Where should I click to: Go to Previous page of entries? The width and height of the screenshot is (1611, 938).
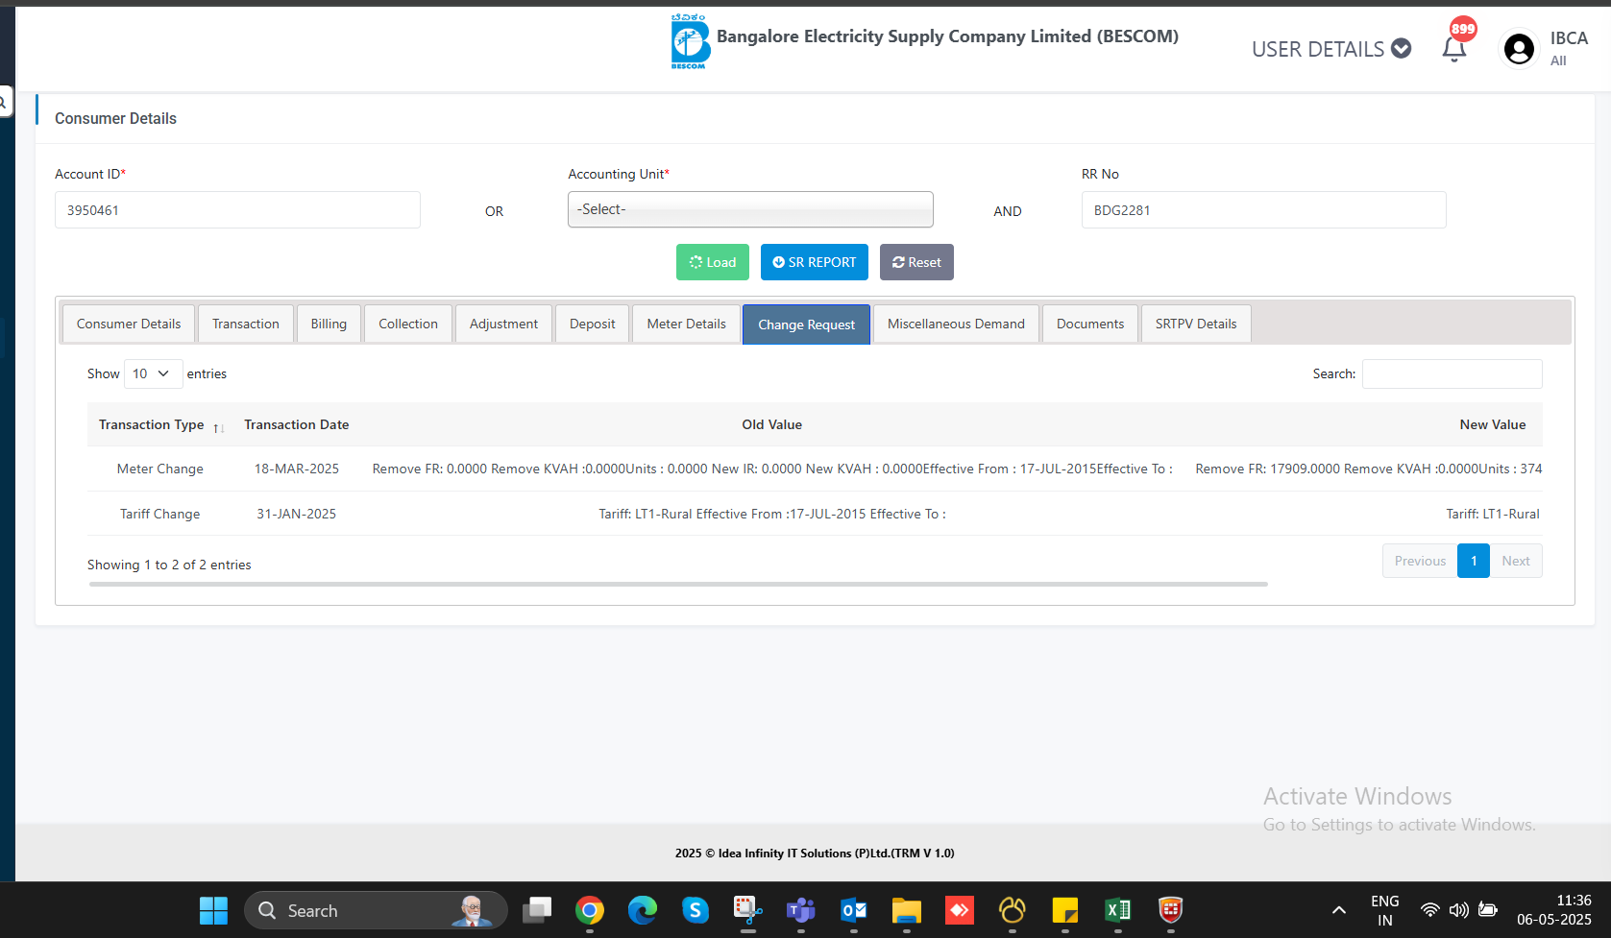click(1420, 561)
